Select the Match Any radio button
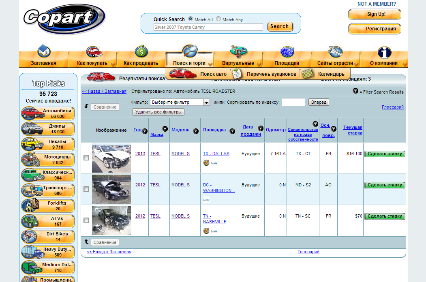Screen dimensions: 426x282 click(x=218, y=19)
